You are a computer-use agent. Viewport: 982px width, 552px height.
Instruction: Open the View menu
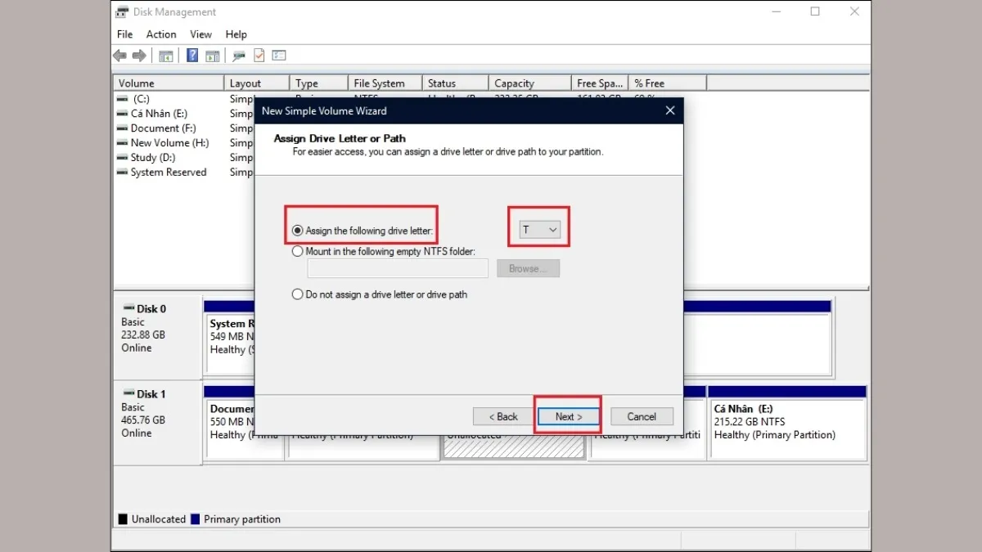[201, 34]
